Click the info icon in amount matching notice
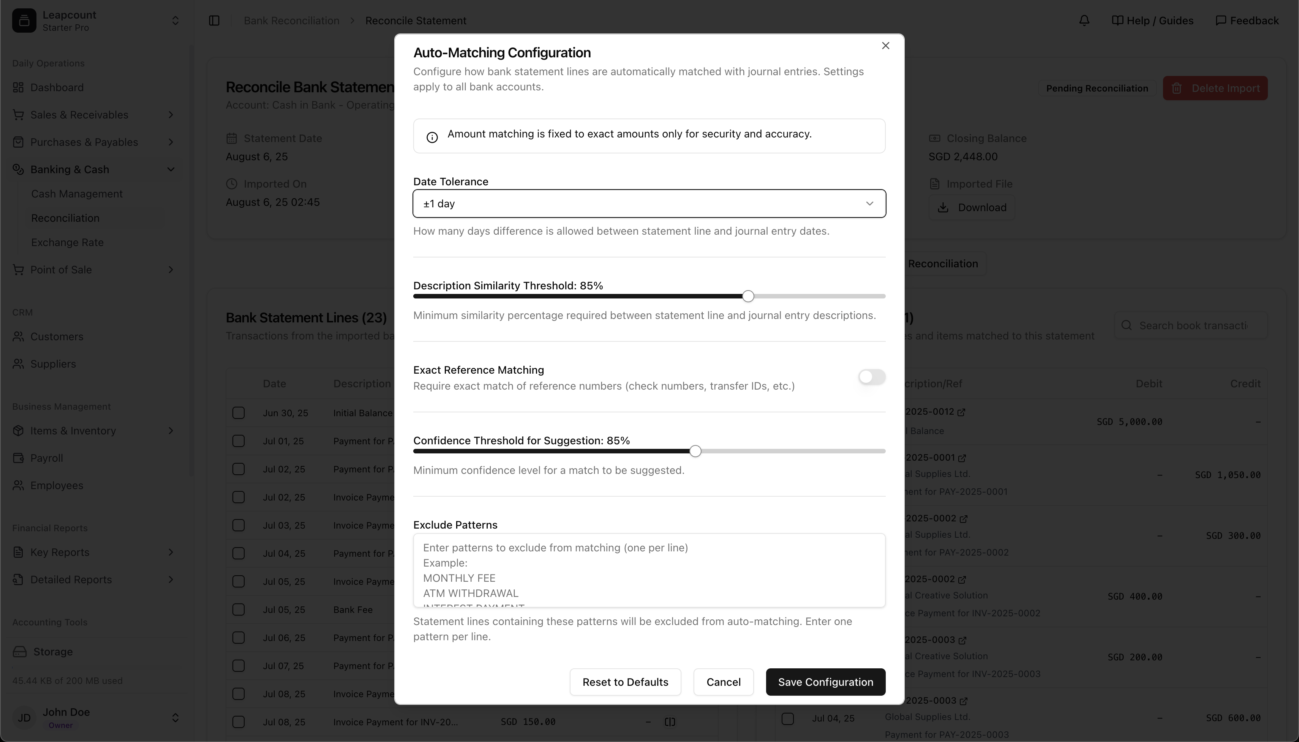 [431, 137]
